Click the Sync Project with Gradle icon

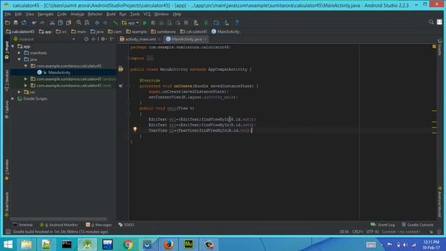point(206,23)
